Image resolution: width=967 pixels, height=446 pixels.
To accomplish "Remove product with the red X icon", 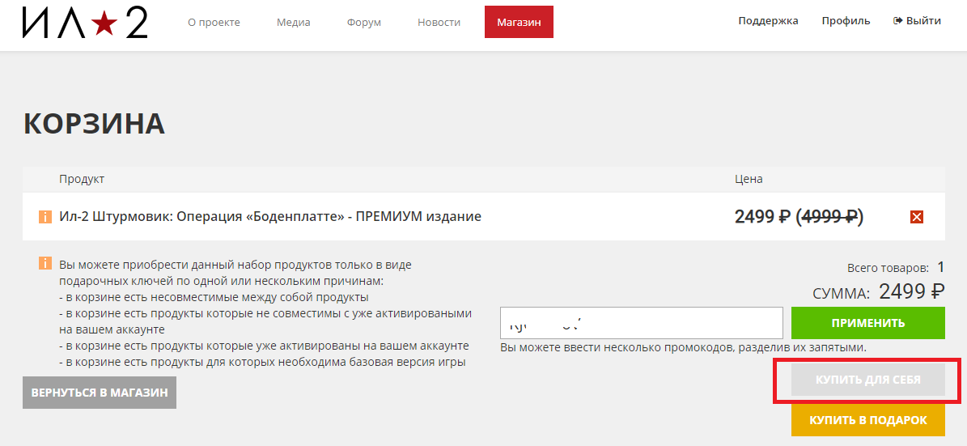I will [x=917, y=217].
